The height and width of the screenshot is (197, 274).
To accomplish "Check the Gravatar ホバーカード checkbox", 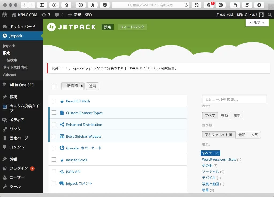I will coord(54,148).
